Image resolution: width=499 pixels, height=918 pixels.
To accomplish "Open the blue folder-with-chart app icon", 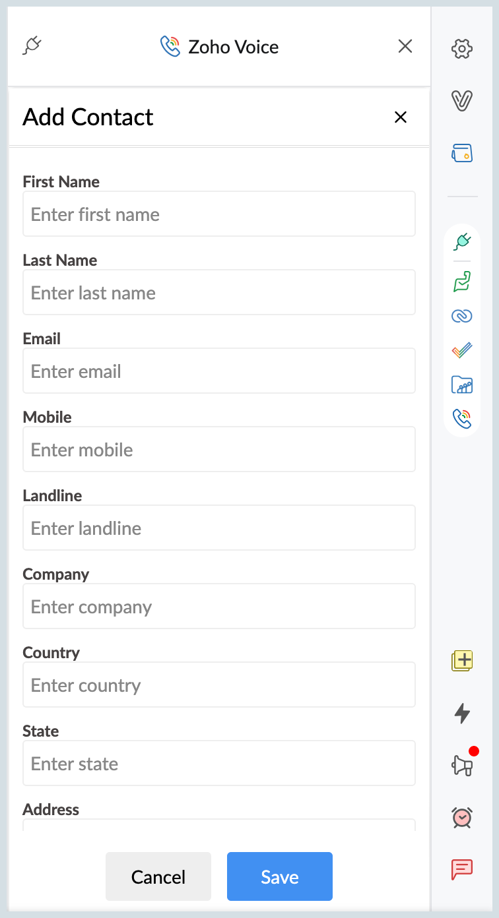I will click(x=462, y=384).
